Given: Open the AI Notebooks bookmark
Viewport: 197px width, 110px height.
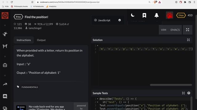Looking at the screenshot, I should (x=37, y=6).
